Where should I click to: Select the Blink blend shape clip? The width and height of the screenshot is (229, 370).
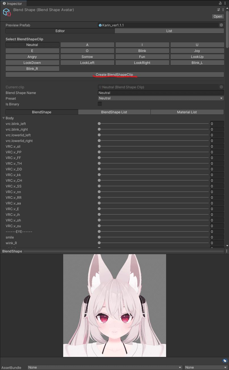pos(142,51)
